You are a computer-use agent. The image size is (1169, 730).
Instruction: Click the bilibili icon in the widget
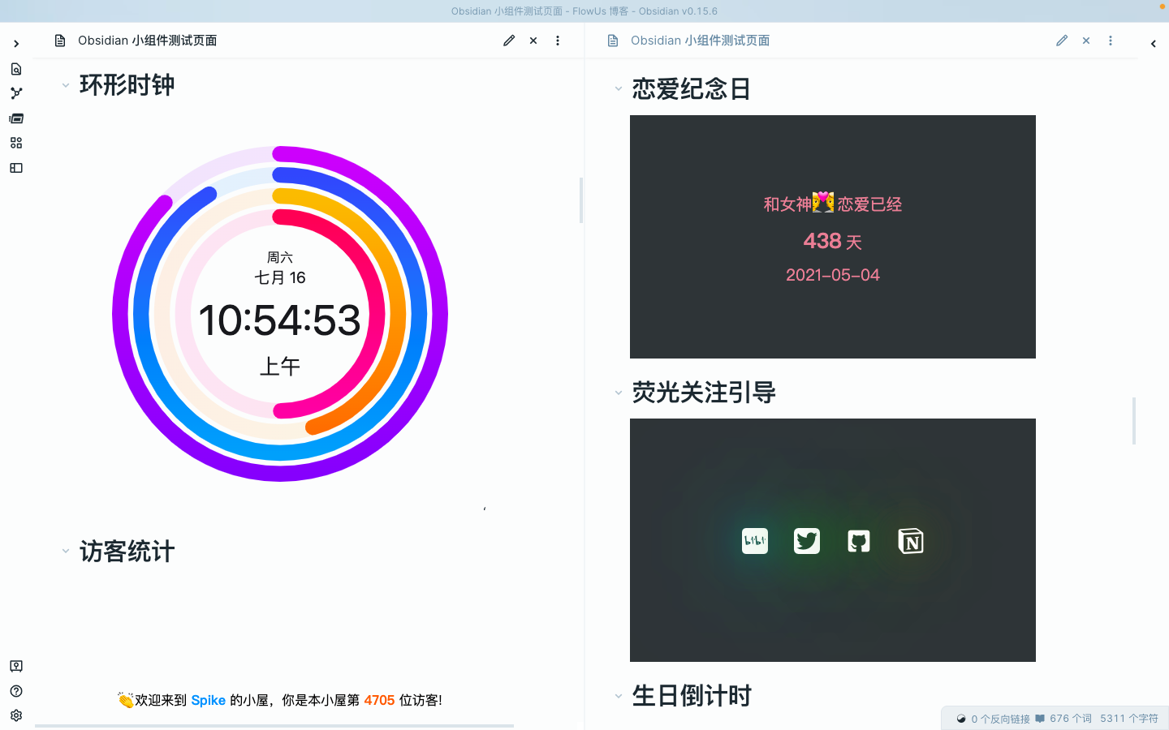(x=754, y=541)
